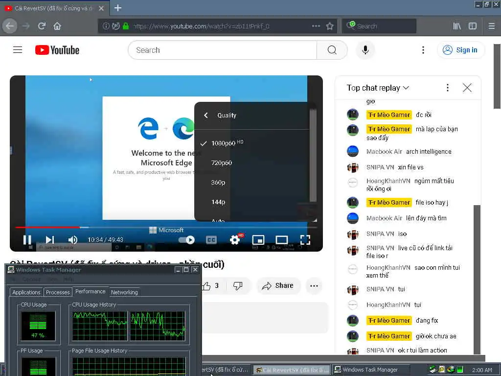Open Firefox hamburger menu
This screenshot has height=376, width=501.
[492, 26]
